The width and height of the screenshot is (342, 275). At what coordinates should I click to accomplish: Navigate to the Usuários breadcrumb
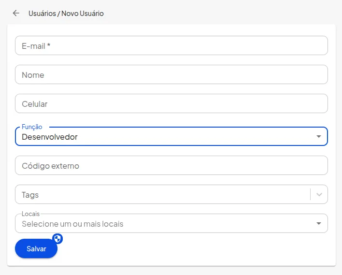coord(42,14)
